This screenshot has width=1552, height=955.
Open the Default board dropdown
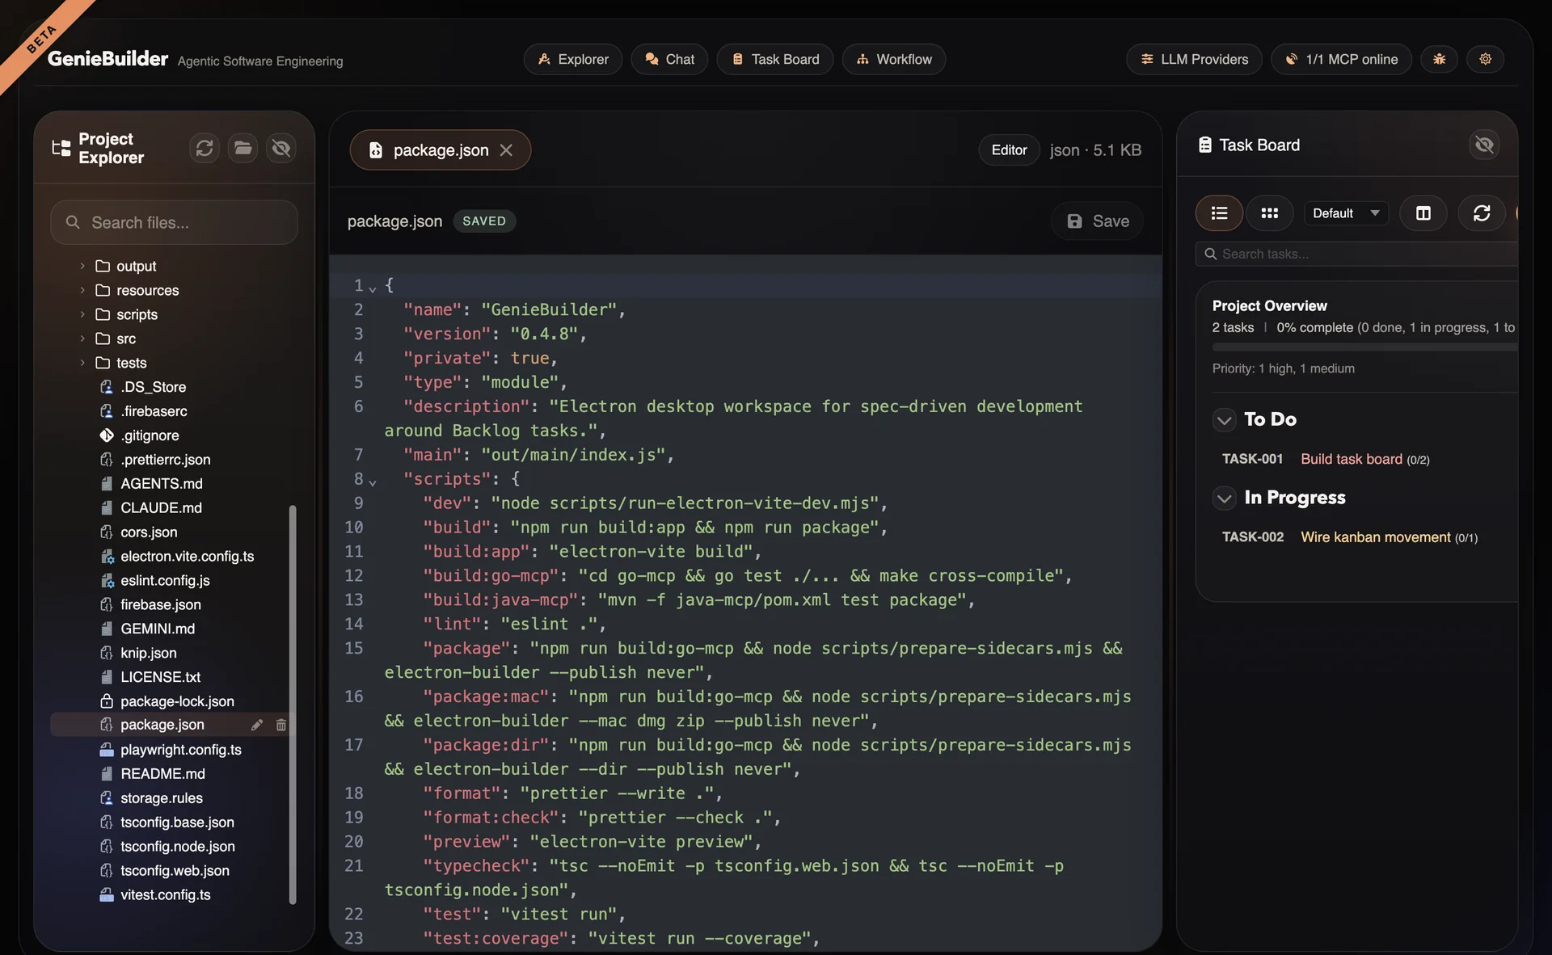1344,212
